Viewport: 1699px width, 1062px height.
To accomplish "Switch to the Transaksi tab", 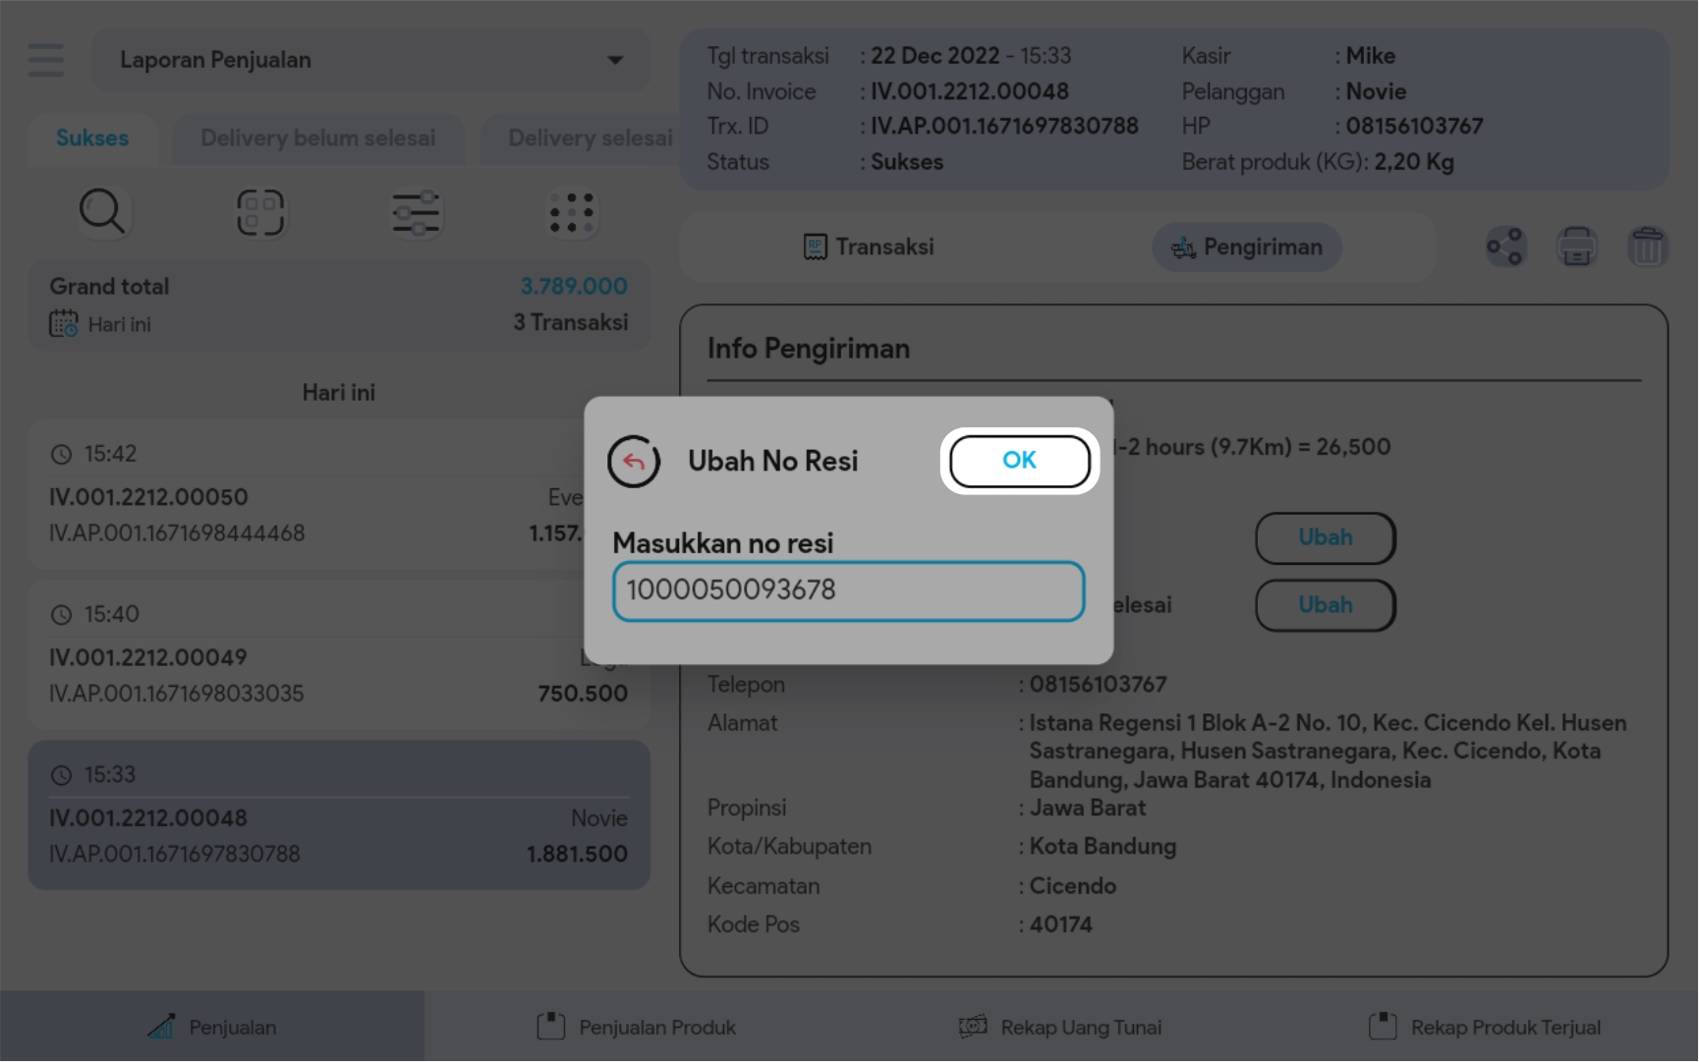I will pyautogui.click(x=869, y=248).
